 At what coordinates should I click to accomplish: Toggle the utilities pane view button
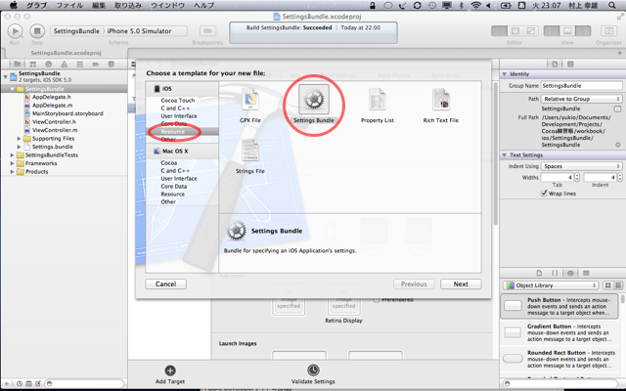(x=583, y=31)
